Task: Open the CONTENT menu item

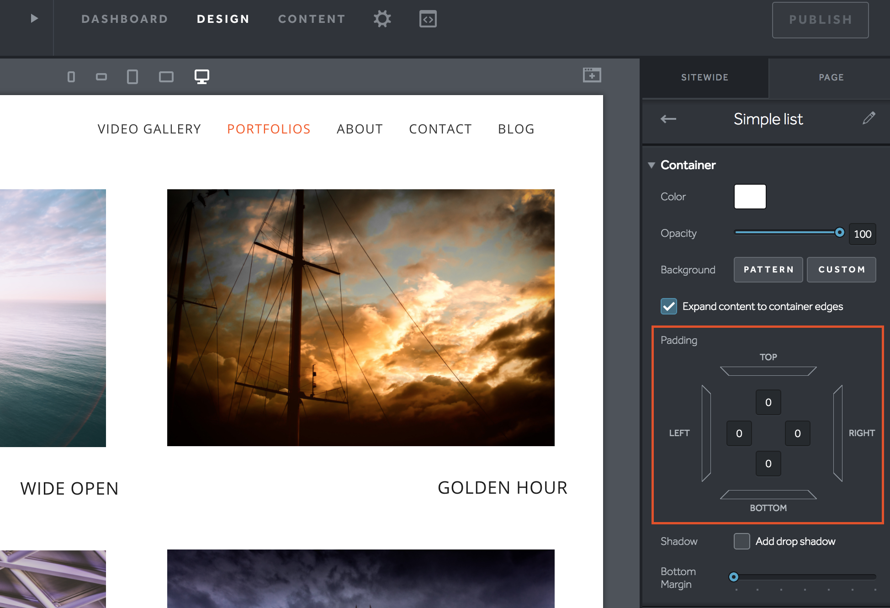Action: 312,19
